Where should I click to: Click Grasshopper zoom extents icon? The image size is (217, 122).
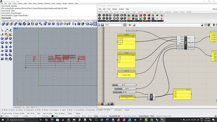coord(125,25)
